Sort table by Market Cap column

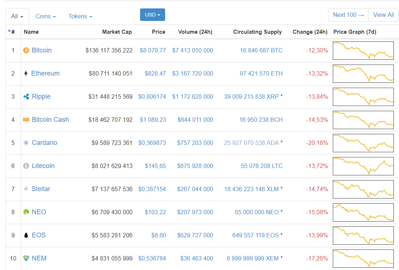(117, 32)
